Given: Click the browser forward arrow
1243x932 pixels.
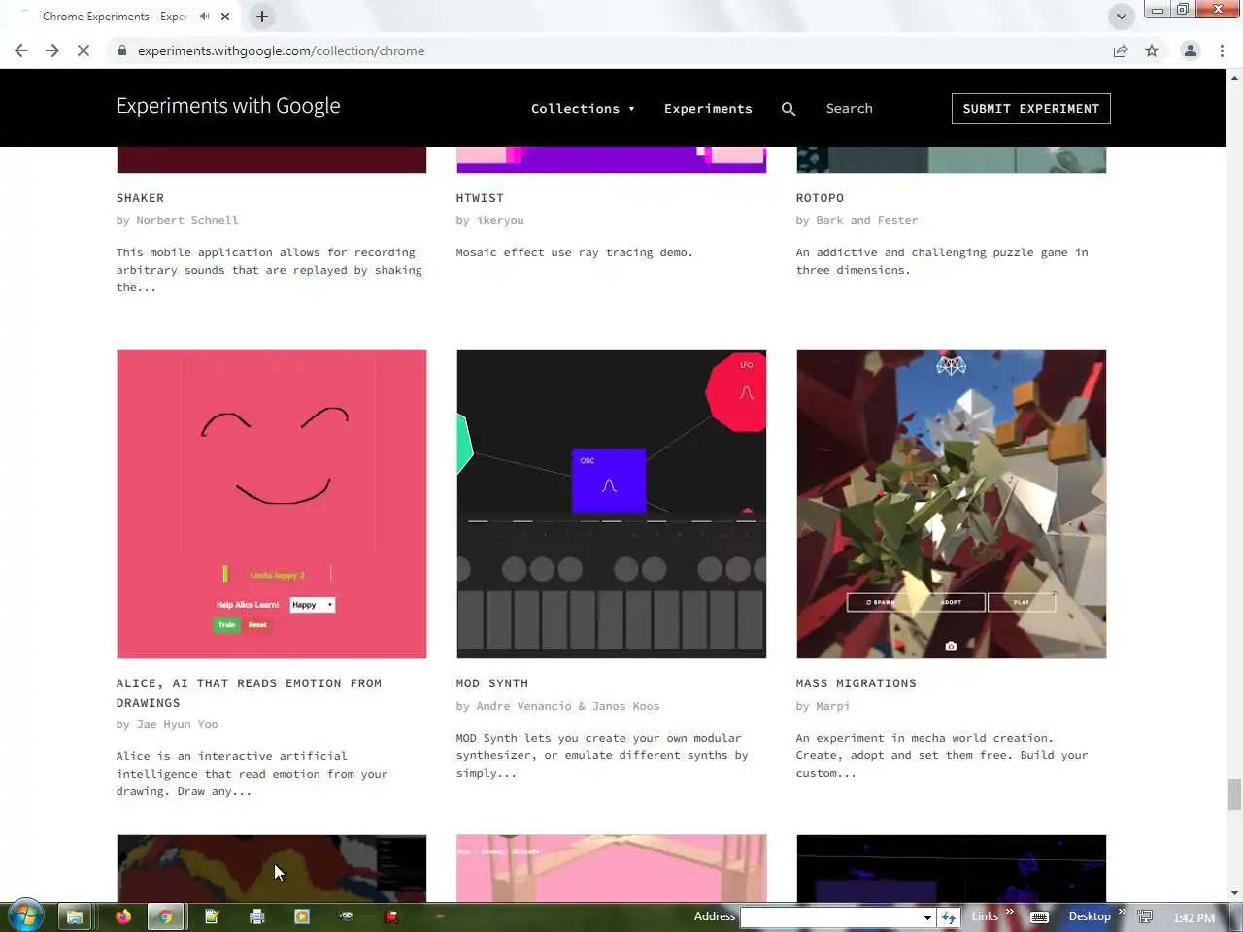Looking at the screenshot, I should (52, 50).
